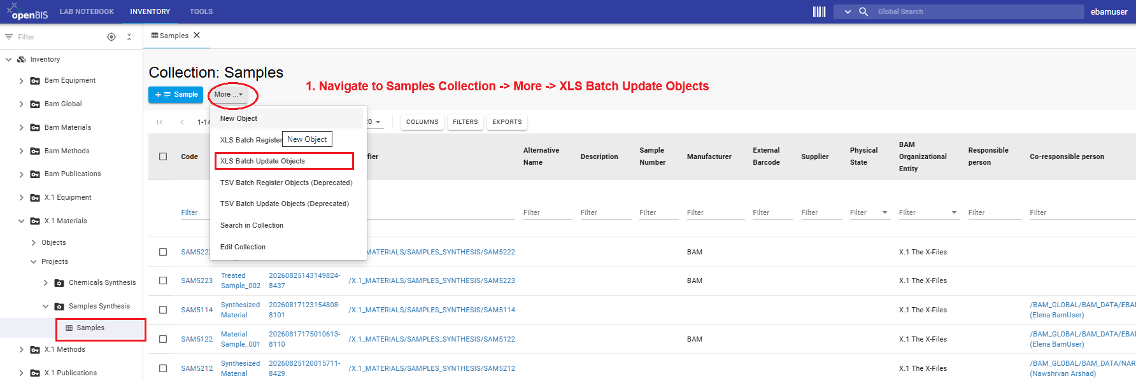The image size is (1136, 381).
Task: Check the SAM5222 row checkbox
Action: (163, 252)
